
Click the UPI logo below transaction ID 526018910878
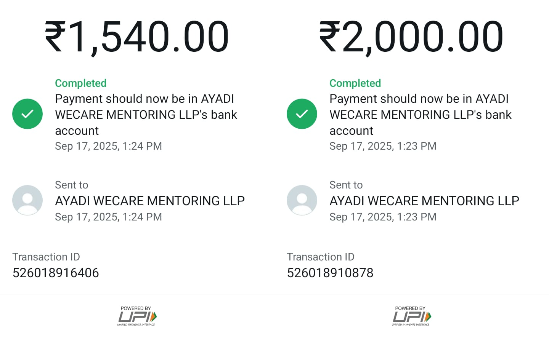tap(411, 316)
